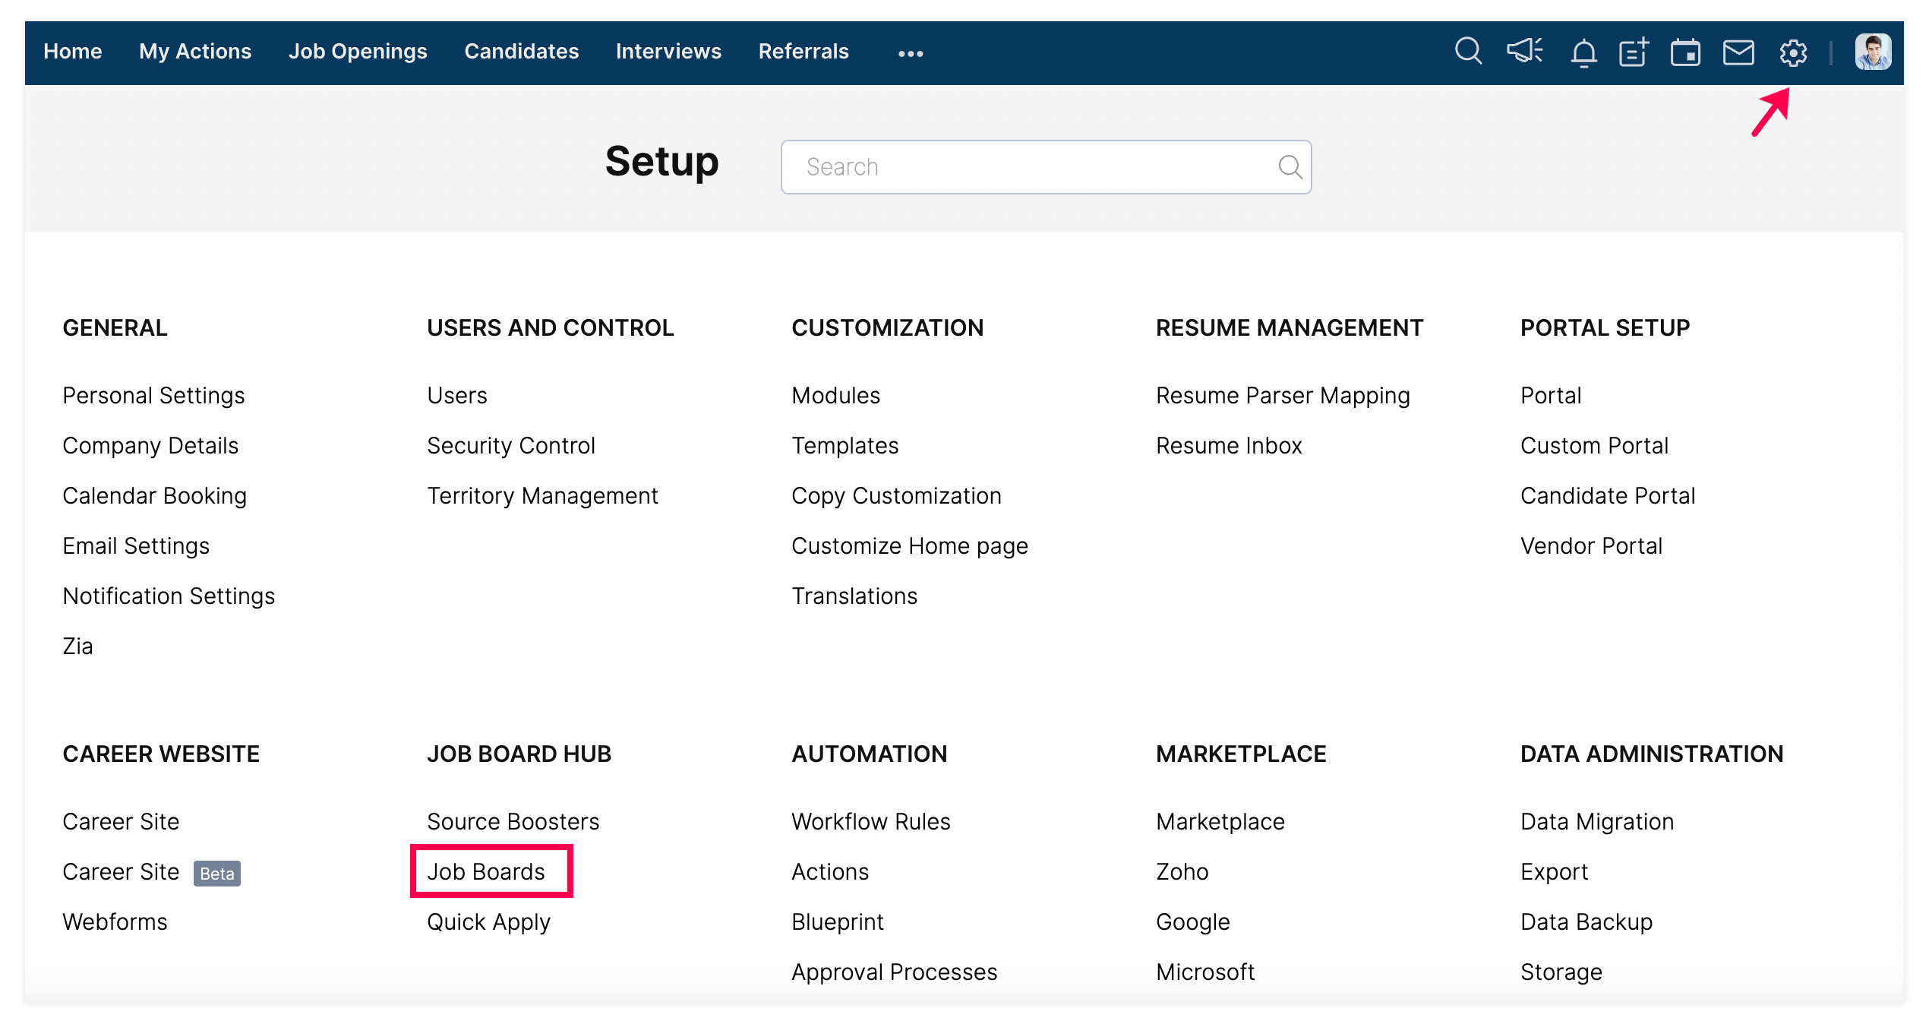1929x1024 pixels.
Task: Click the quick create plus icon
Action: pyautogui.click(x=1634, y=52)
